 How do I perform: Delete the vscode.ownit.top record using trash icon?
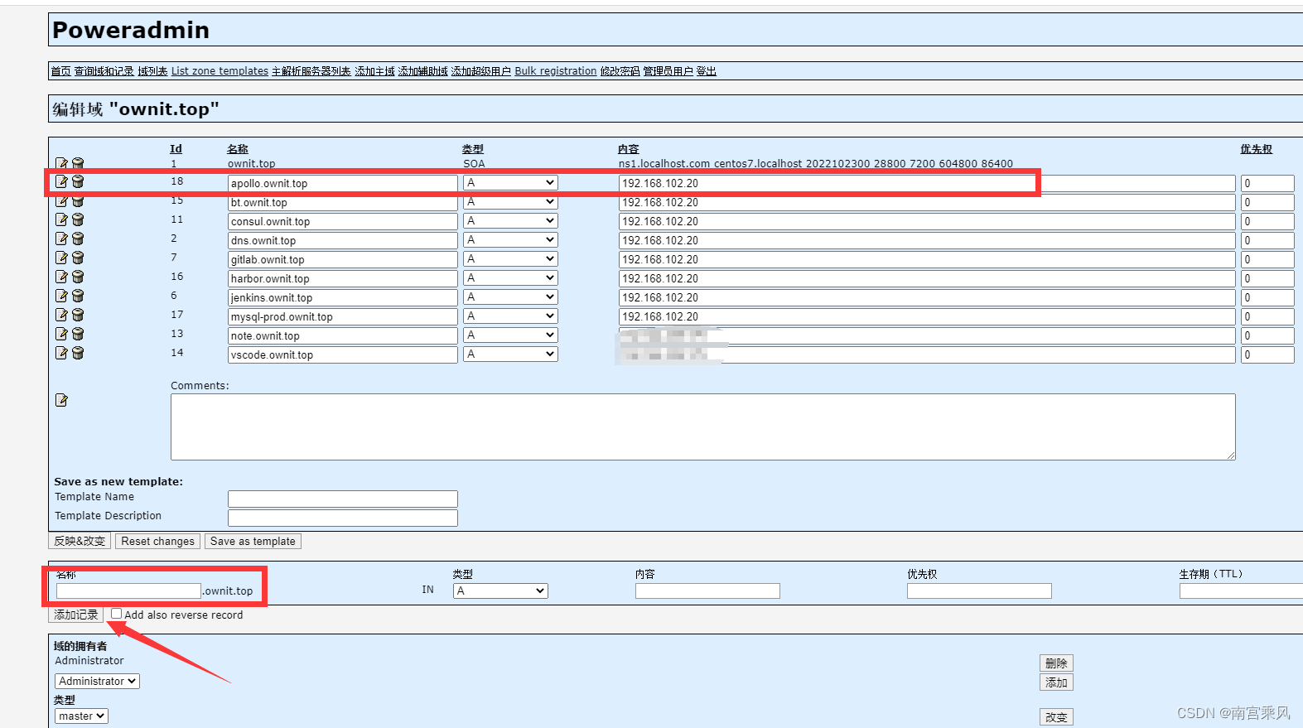point(78,353)
